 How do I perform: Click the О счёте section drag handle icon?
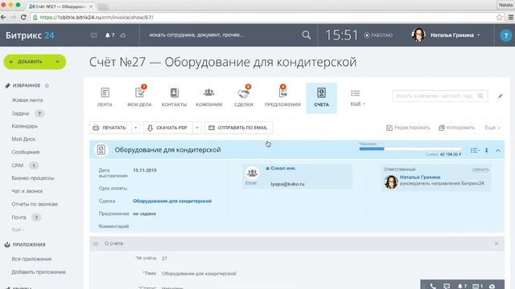[96, 243]
